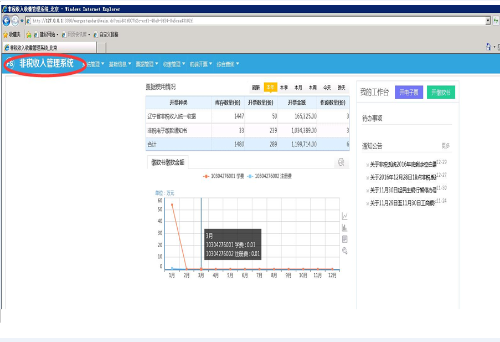The height and width of the screenshot is (342, 500).
Task: Select the 本月 period filter
Action: [x=298, y=88]
